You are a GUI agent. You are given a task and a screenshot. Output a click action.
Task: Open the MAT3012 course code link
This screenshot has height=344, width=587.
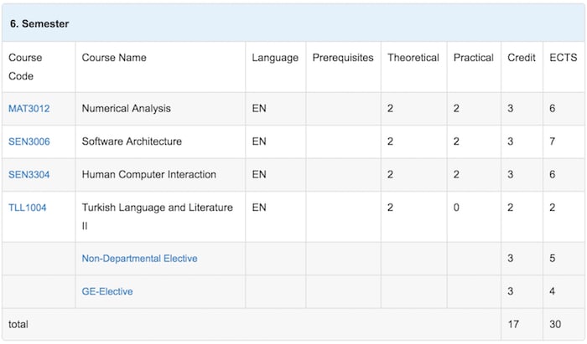coord(29,109)
